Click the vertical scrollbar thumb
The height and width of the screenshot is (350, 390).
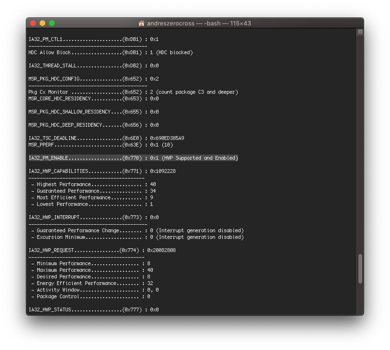(360, 269)
